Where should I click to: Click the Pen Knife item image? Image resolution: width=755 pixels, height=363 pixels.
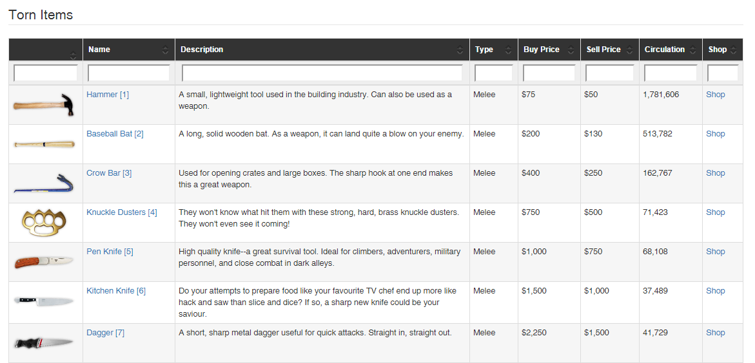(x=44, y=261)
